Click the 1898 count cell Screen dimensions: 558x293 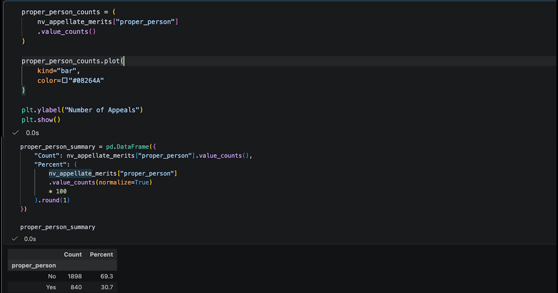(x=75, y=276)
